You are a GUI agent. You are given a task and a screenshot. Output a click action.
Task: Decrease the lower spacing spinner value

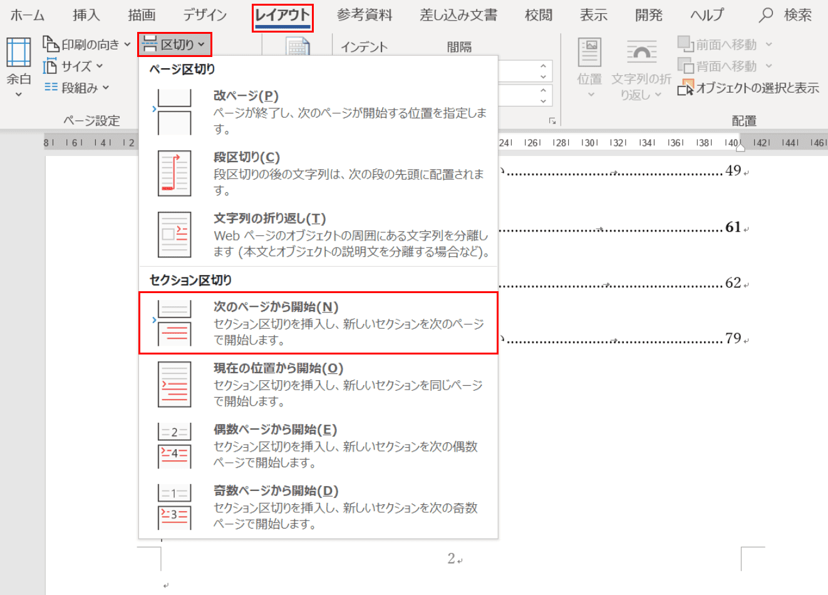pyautogui.click(x=543, y=101)
